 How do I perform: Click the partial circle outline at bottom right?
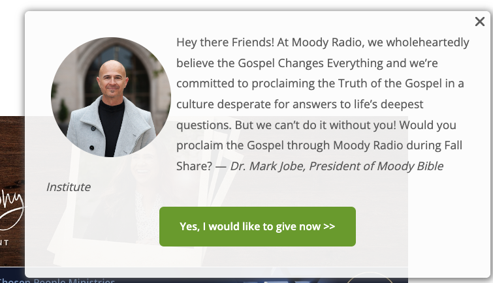coord(371,277)
